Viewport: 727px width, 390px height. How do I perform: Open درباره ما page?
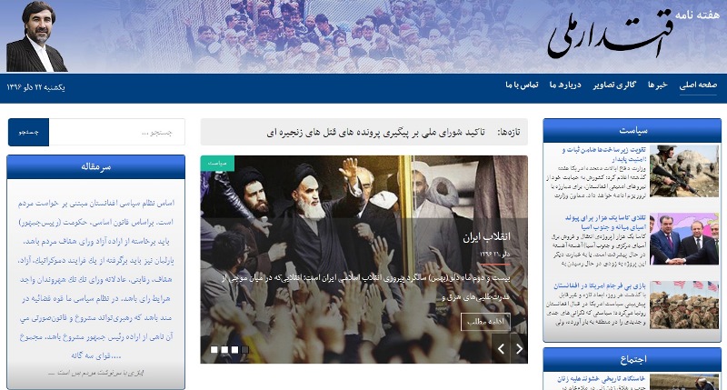click(565, 85)
